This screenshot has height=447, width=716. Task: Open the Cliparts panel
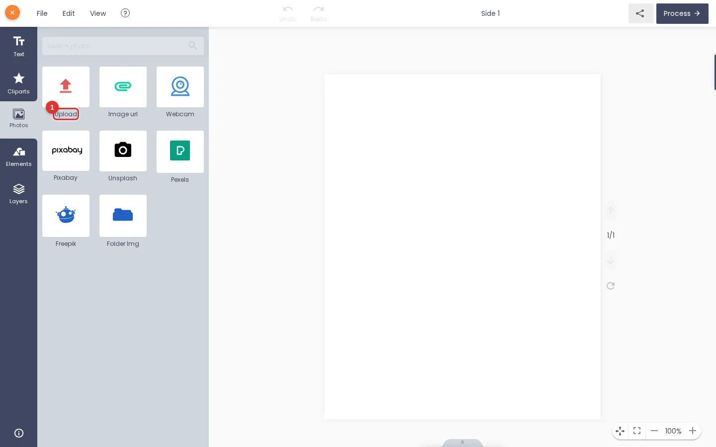(18, 83)
